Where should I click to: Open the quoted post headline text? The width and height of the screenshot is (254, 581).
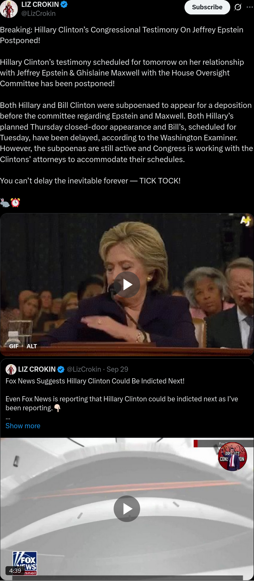coord(95,381)
